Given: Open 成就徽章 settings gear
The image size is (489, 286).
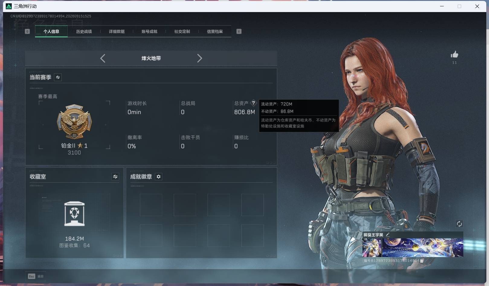Looking at the screenshot, I should click(x=159, y=177).
